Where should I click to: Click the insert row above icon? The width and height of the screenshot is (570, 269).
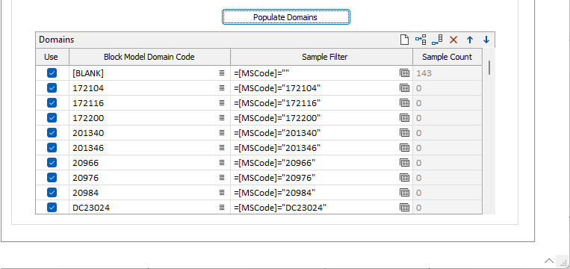pos(421,40)
